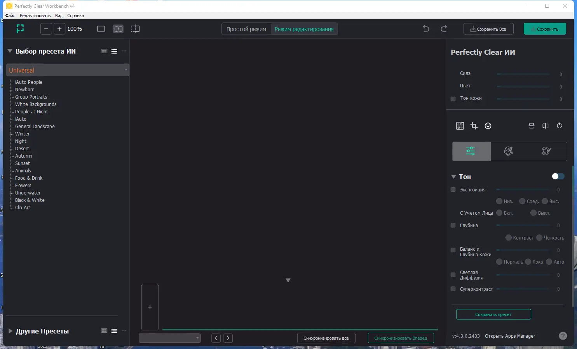Select the Crop tool icon

click(x=474, y=126)
